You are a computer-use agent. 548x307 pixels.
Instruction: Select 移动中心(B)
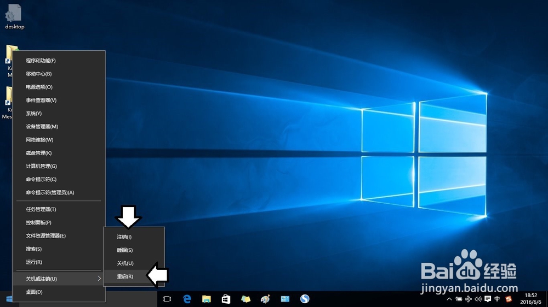[59, 74]
